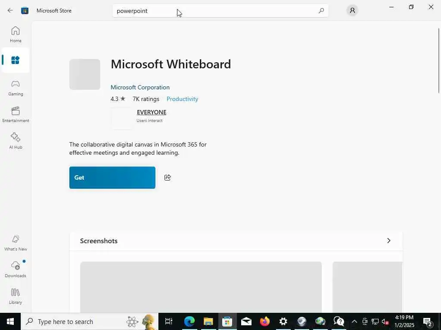Open Settings gear in the taskbar
The width and height of the screenshot is (441, 330).
pyautogui.click(x=283, y=321)
